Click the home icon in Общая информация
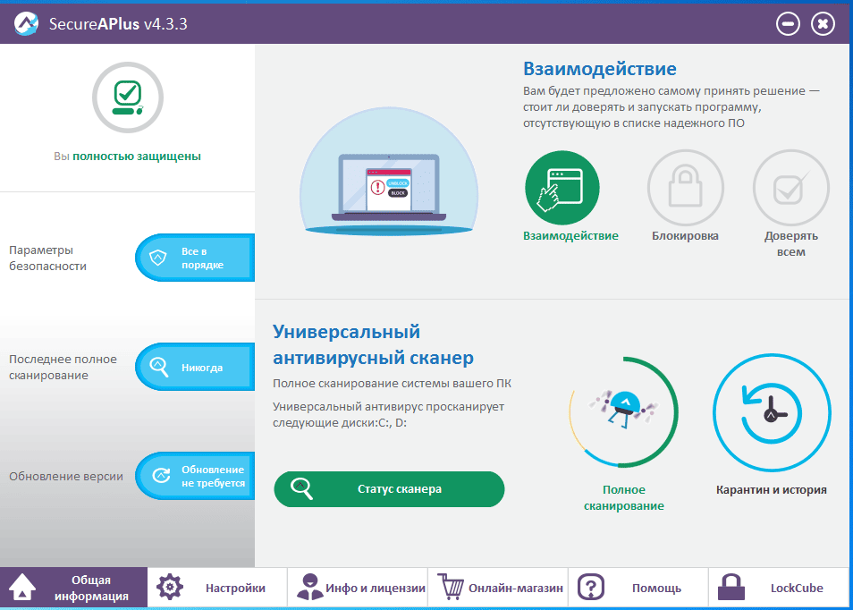The width and height of the screenshot is (853, 610). [21, 587]
